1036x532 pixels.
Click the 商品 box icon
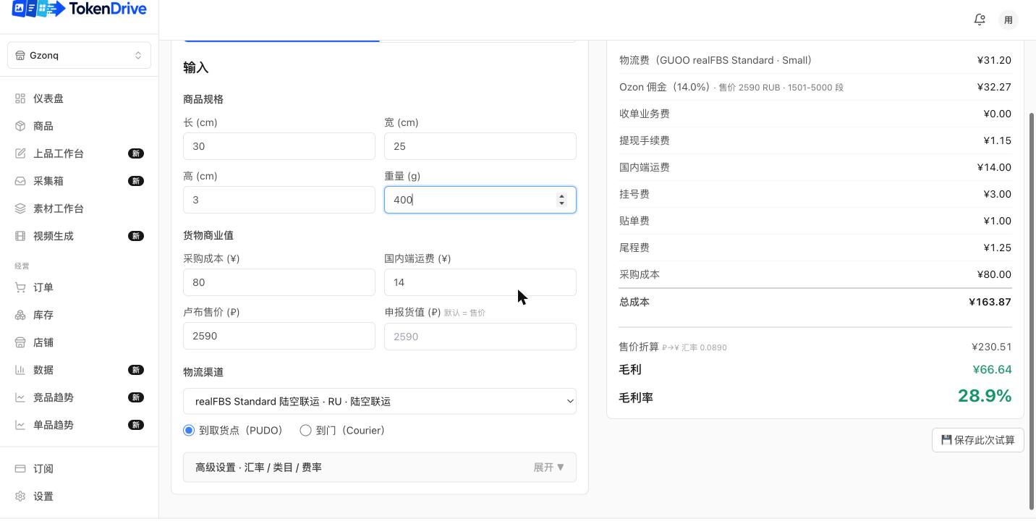(x=20, y=126)
